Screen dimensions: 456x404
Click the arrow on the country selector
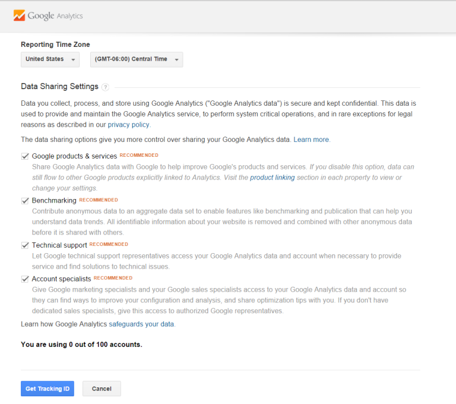click(x=73, y=59)
